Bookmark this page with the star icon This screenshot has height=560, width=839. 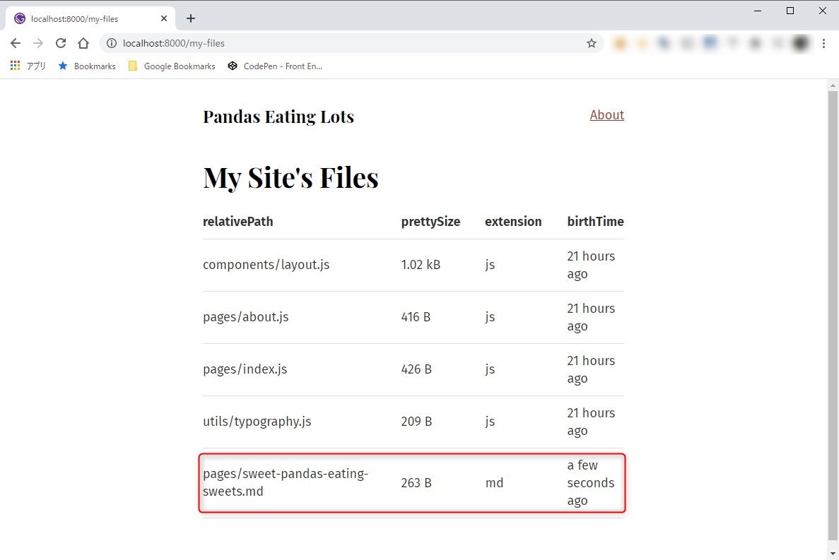(592, 43)
